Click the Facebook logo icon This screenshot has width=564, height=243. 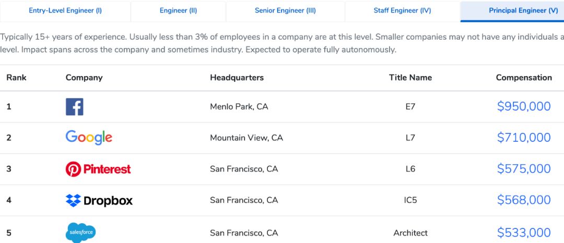[74, 107]
